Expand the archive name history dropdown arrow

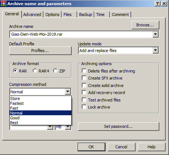point(155,34)
